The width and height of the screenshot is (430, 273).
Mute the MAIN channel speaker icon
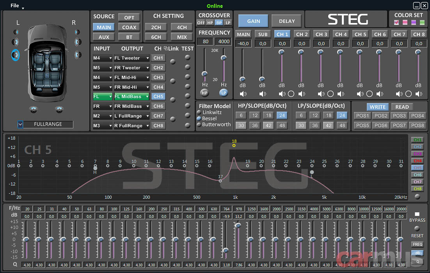pyautogui.click(x=243, y=94)
